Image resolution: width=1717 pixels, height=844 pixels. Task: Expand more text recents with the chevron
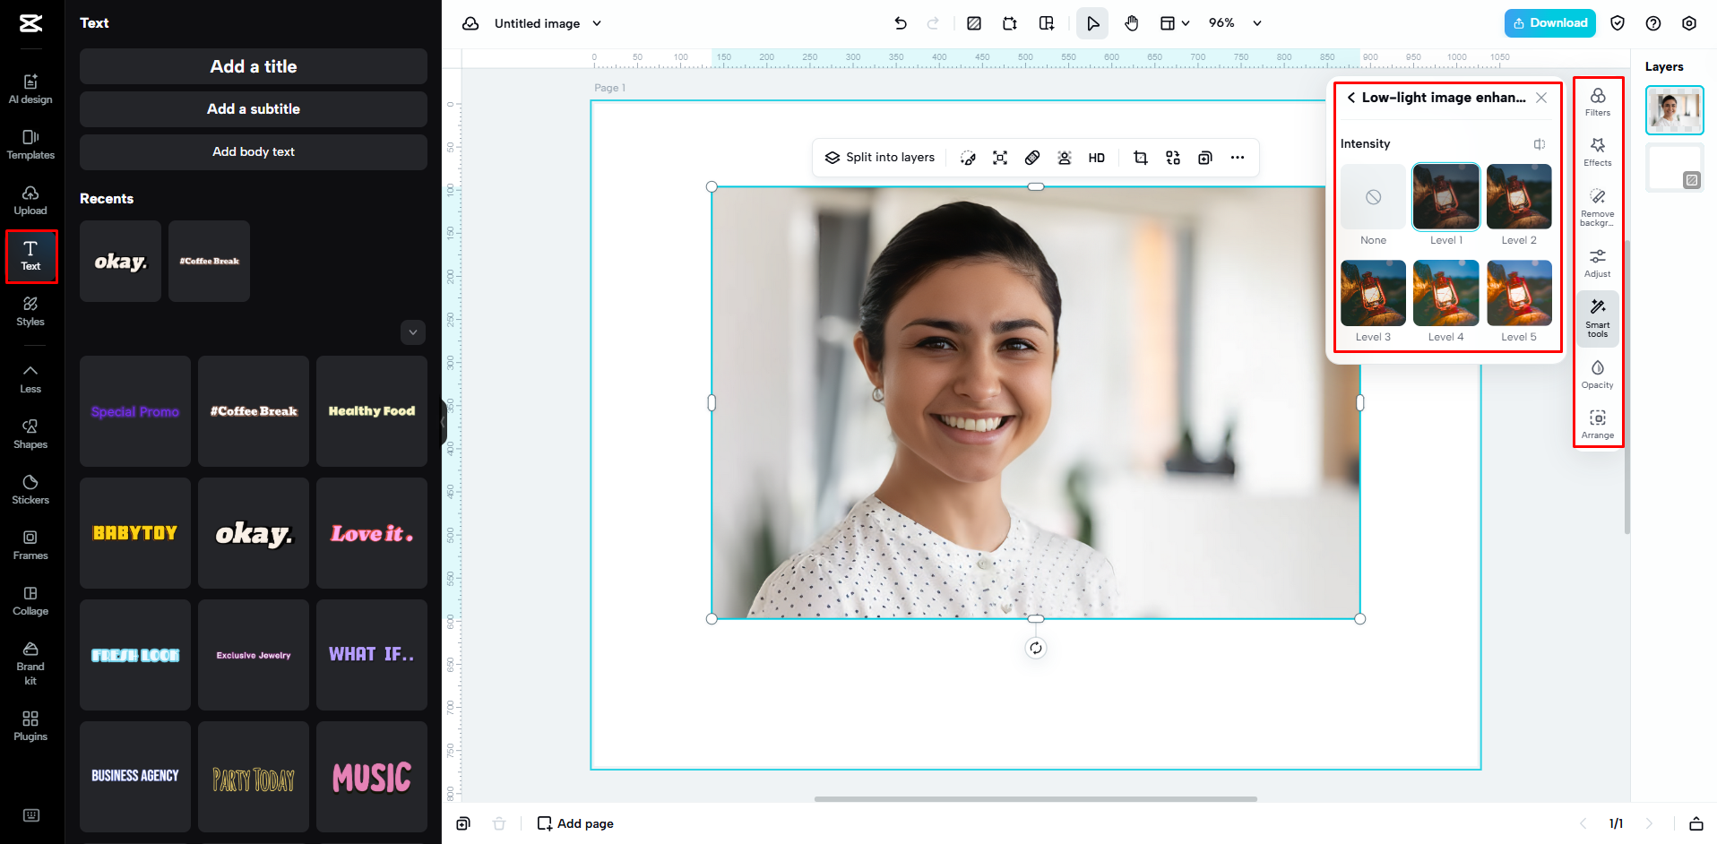coord(413,332)
